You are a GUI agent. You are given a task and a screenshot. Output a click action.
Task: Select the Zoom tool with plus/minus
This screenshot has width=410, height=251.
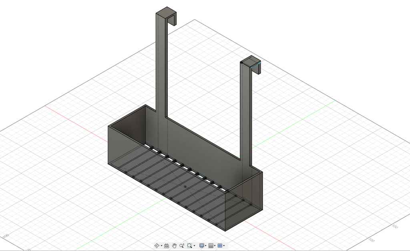tap(182, 245)
